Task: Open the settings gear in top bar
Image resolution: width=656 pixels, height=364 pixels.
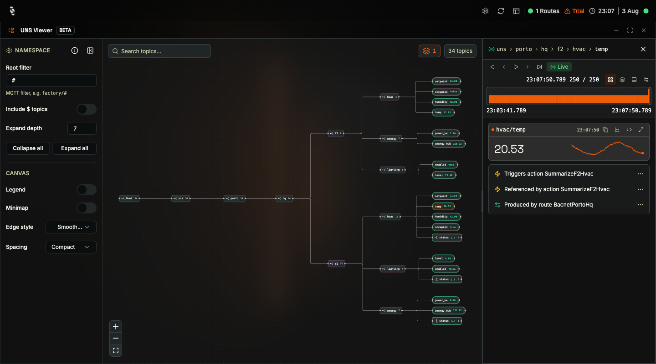Action: pos(485,11)
